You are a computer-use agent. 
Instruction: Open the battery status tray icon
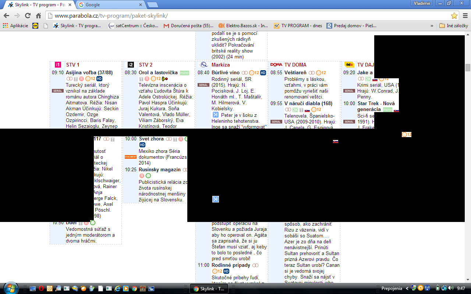[438, 288]
